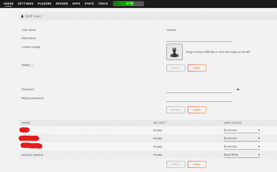Image resolution: width=277 pixels, height=172 pixels.
Task: View the STATS tab
Action: click(89, 4)
